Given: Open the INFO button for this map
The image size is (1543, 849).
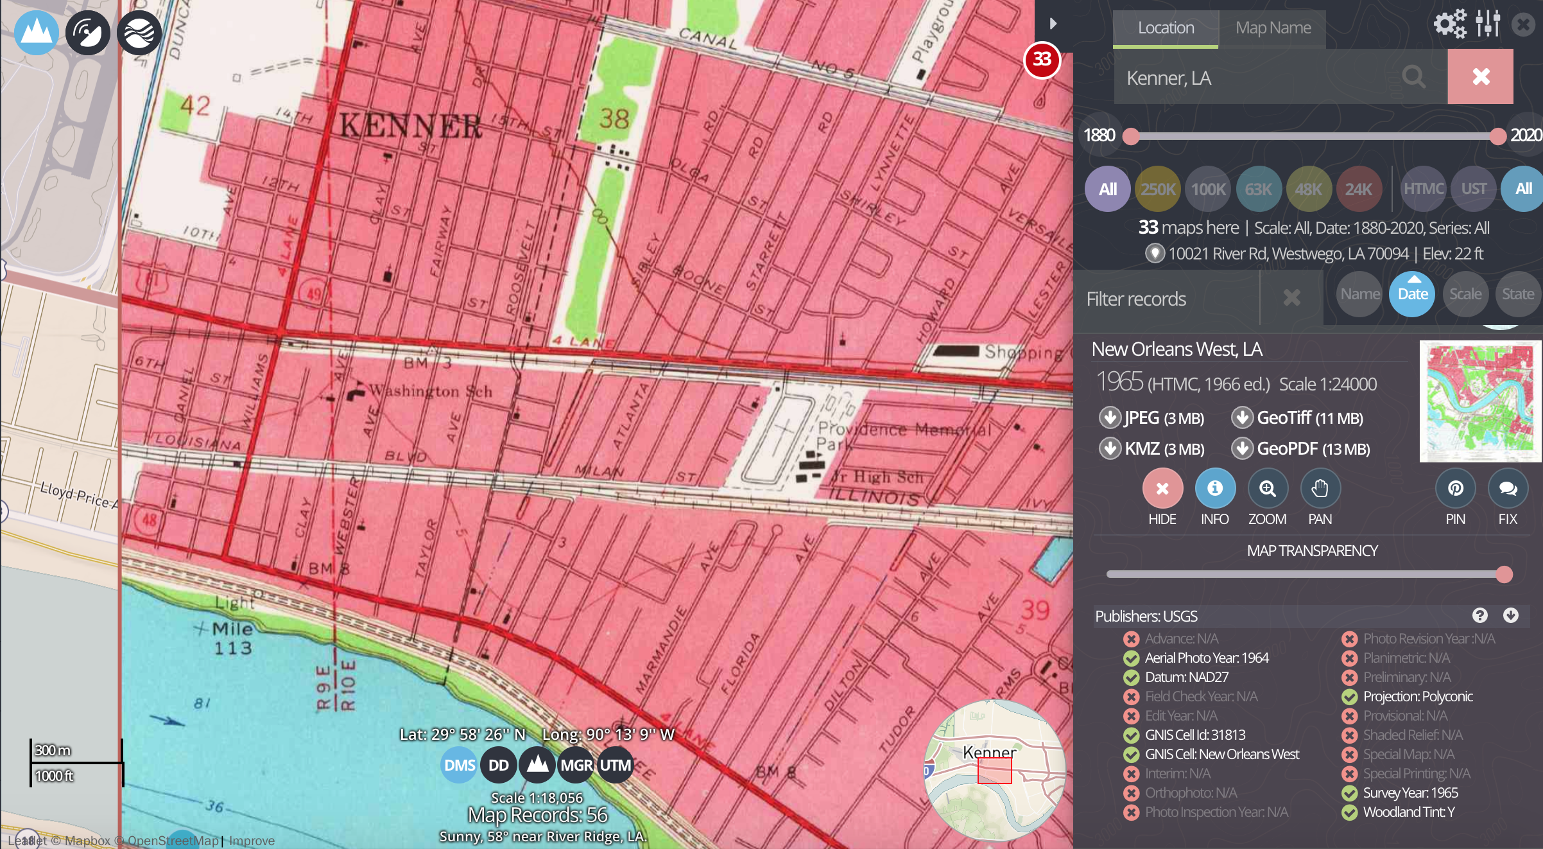Looking at the screenshot, I should click(x=1214, y=489).
